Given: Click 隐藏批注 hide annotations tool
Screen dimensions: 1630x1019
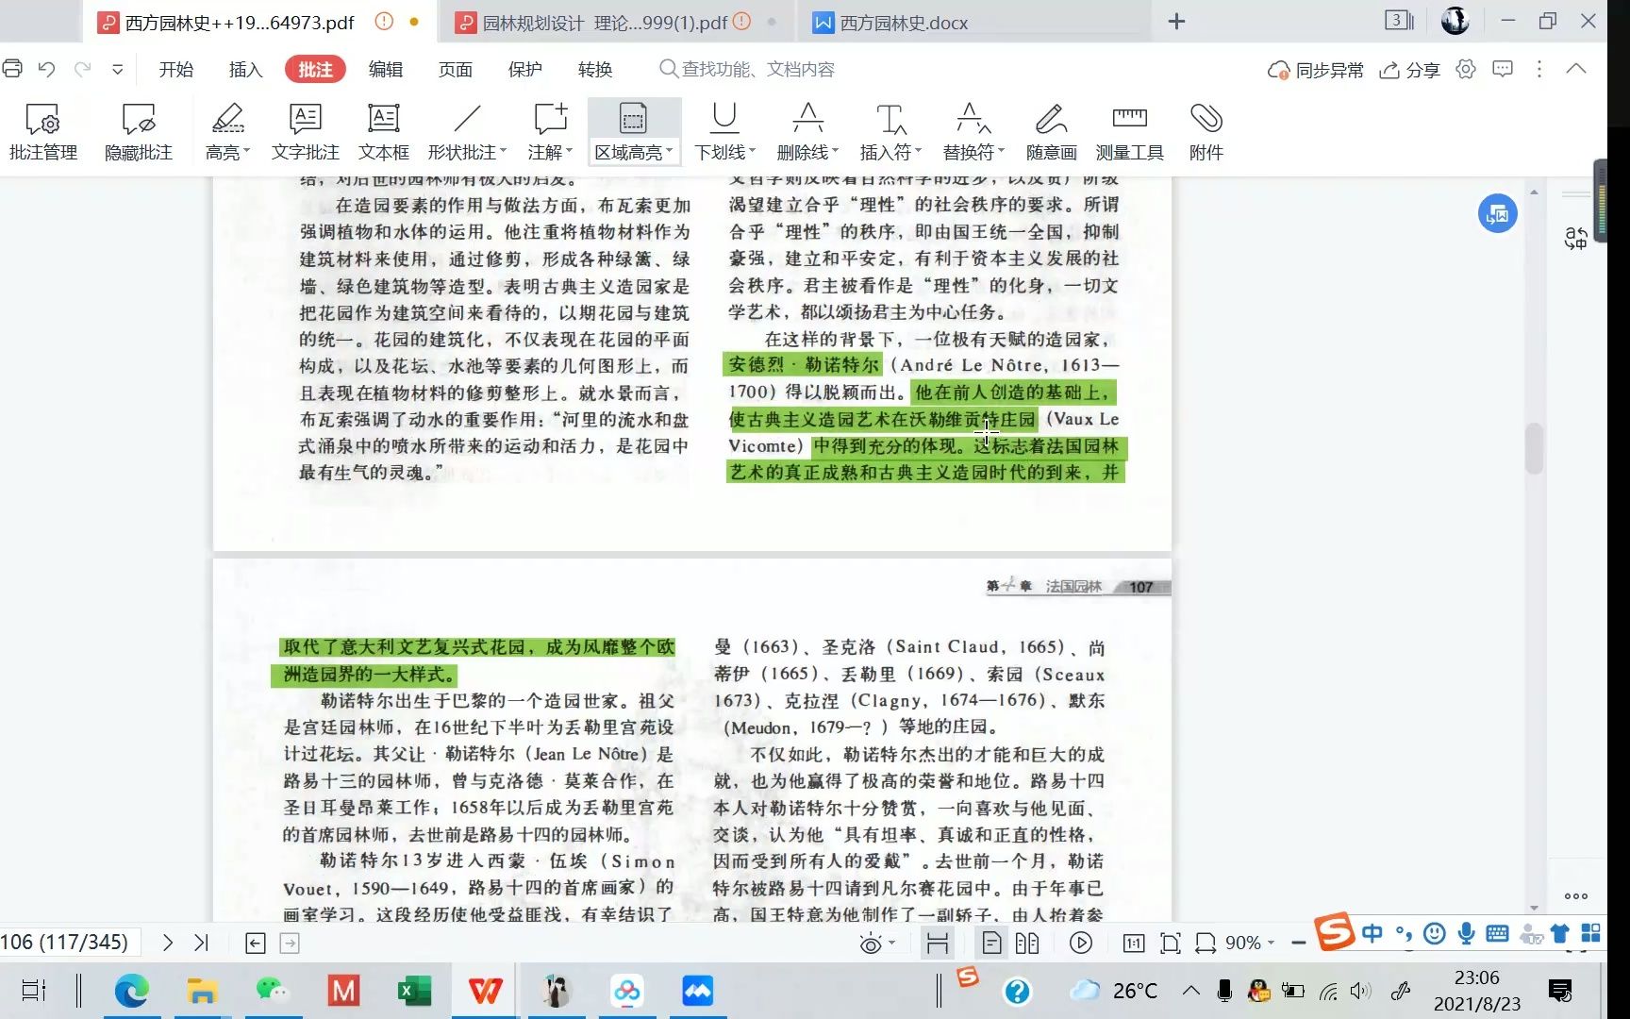Looking at the screenshot, I should click(x=139, y=131).
